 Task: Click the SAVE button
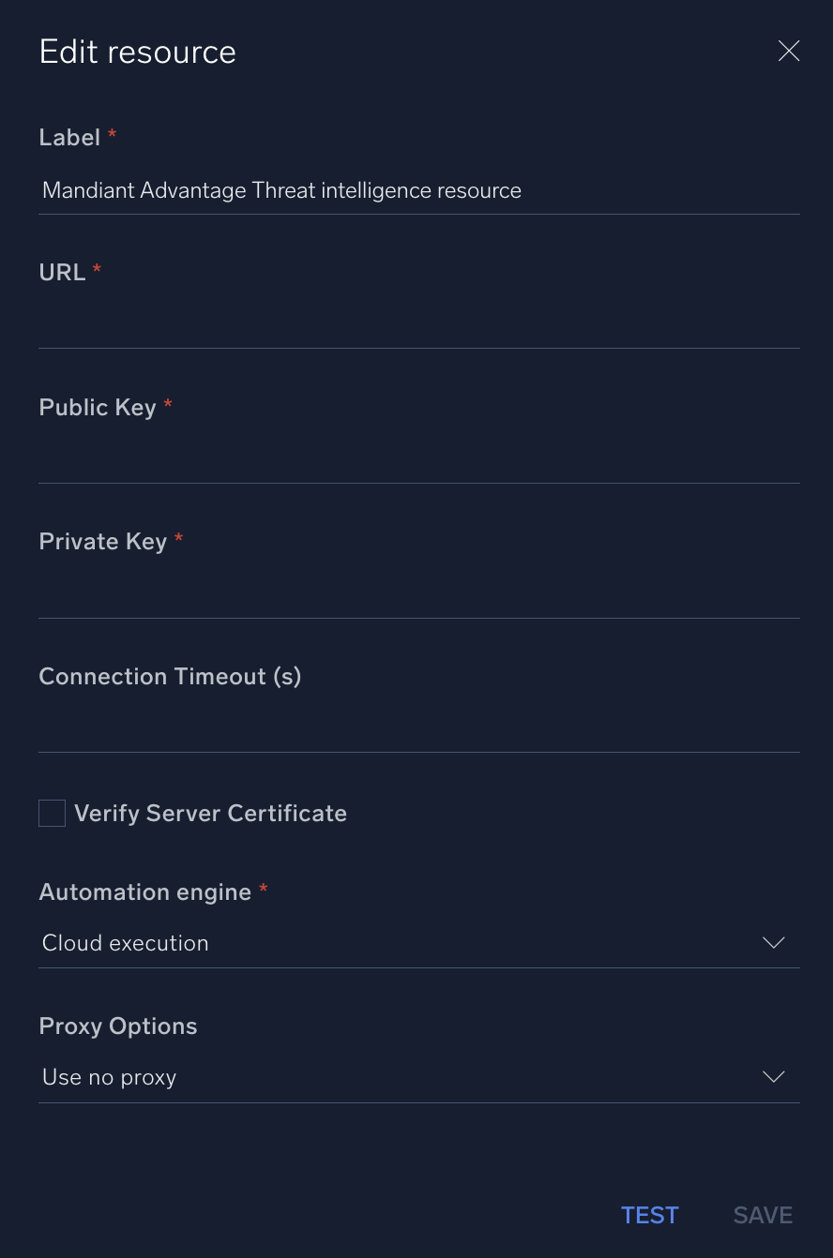pyautogui.click(x=763, y=1216)
